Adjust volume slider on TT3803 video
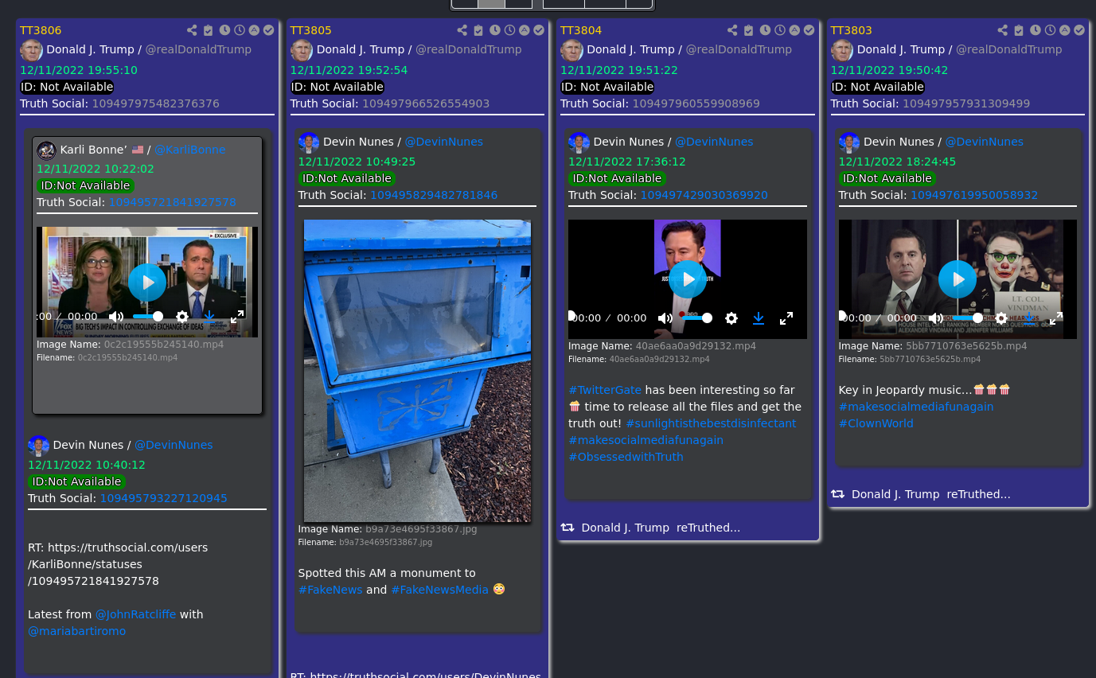Image resolution: width=1096 pixels, height=678 pixels. tap(967, 318)
